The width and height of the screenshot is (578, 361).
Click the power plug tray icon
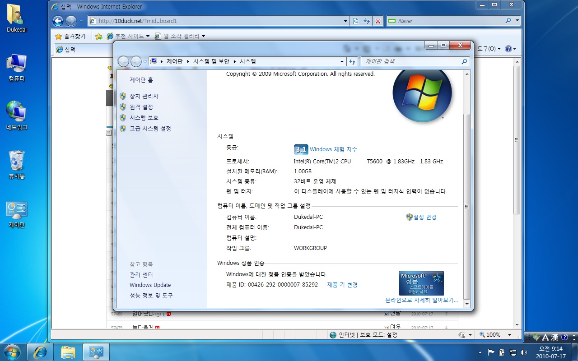502,352
